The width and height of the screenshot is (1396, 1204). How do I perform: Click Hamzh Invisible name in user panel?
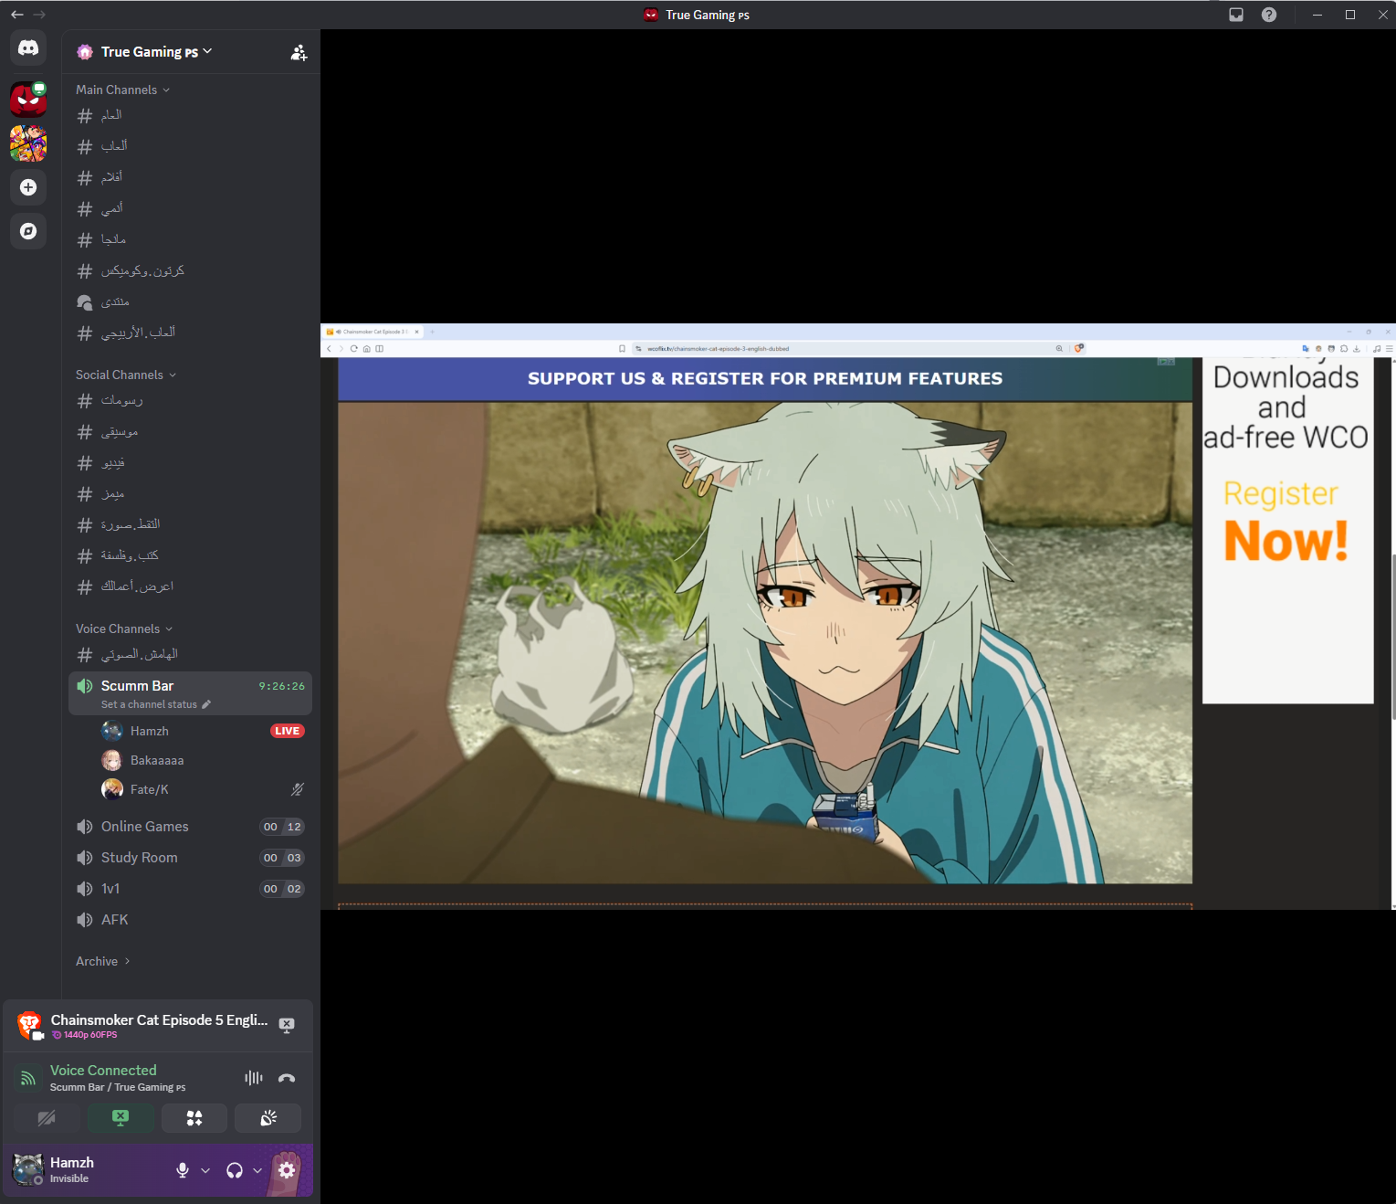tap(72, 1169)
